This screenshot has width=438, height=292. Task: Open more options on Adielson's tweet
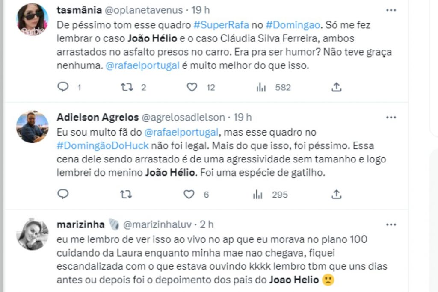391,117
